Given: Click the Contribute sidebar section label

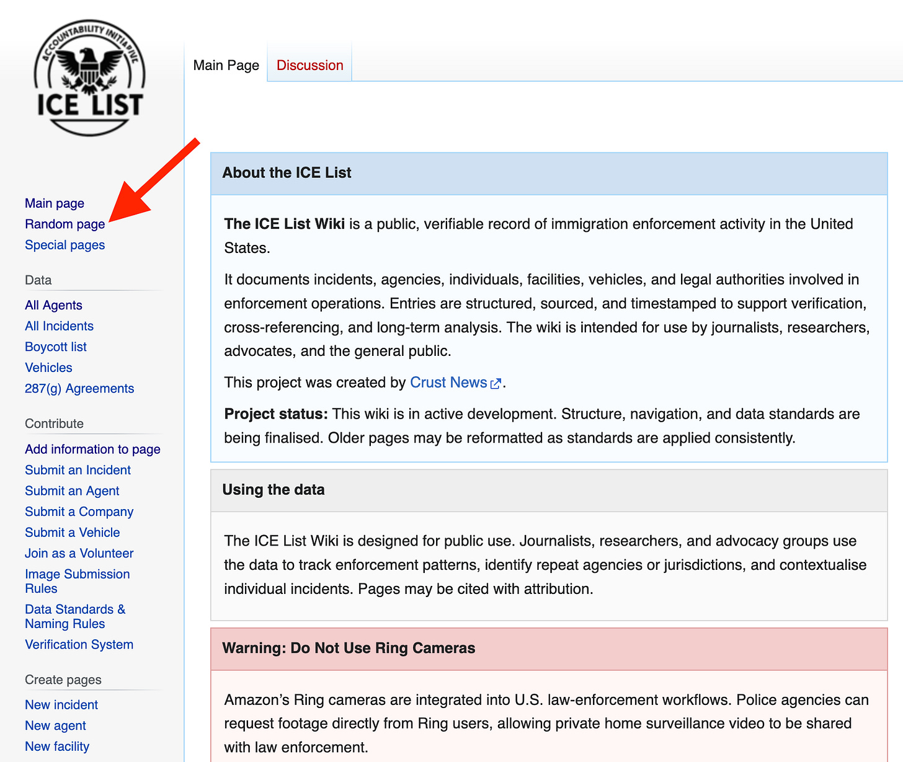Looking at the screenshot, I should click(54, 424).
